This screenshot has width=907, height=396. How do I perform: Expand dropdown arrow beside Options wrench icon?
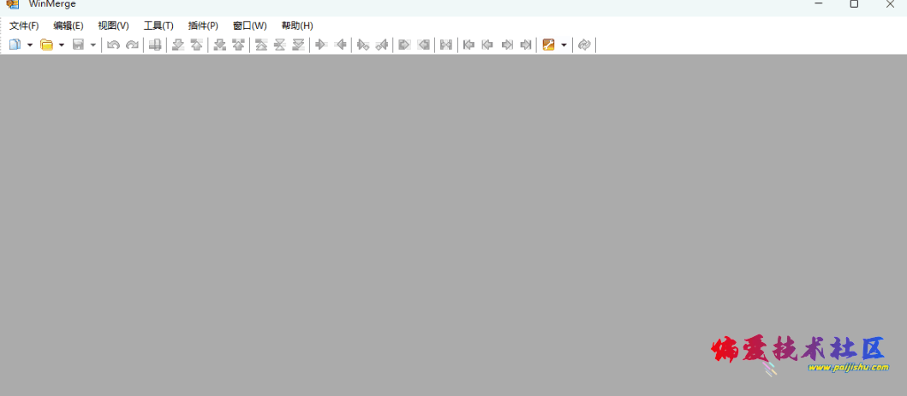pyautogui.click(x=564, y=44)
